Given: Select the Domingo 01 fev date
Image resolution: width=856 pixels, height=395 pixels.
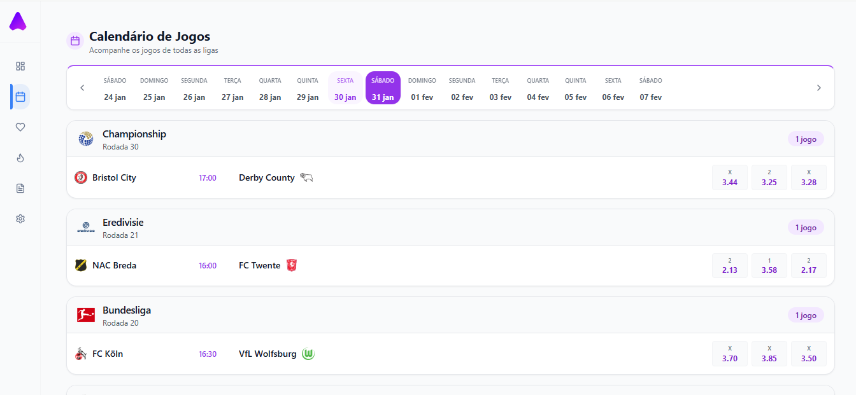Looking at the screenshot, I should point(422,88).
